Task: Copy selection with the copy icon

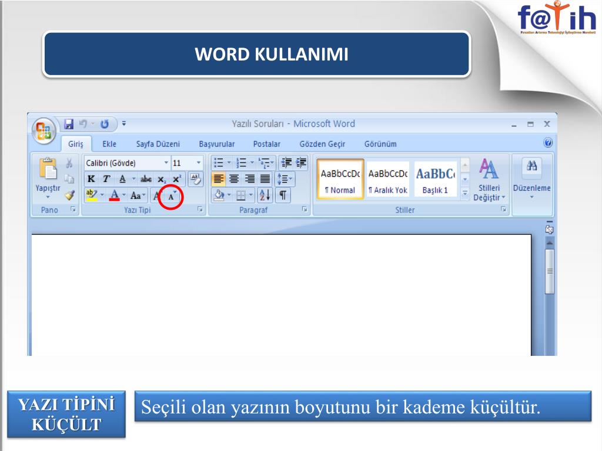Action: pyautogui.click(x=69, y=179)
